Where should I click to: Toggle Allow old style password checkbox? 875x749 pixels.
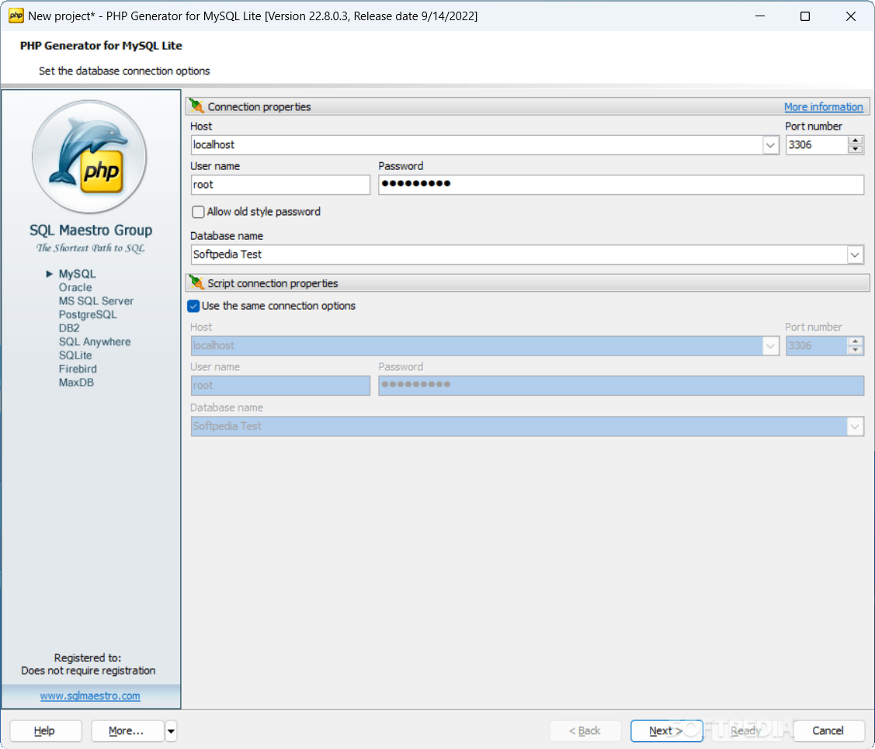(x=197, y=212)
